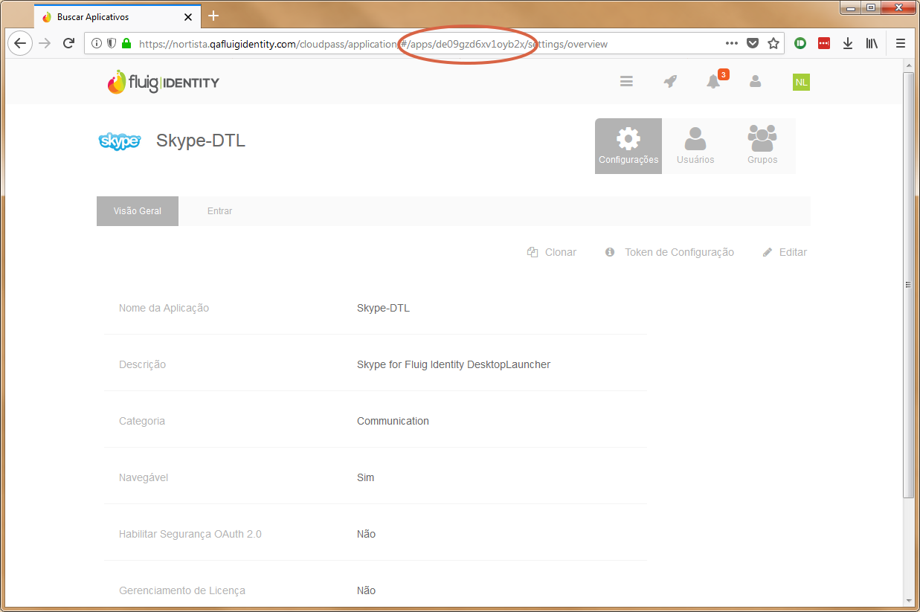The height and width of the screenshot is (612, 920).
Task: Click the Nome da Aplicação label
Action: pyautogui.click(x=164, y=308)
